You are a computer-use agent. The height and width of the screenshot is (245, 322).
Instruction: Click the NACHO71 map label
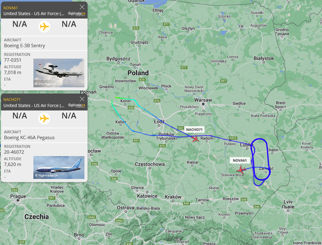pyautogui.click(x=194, y=130)
